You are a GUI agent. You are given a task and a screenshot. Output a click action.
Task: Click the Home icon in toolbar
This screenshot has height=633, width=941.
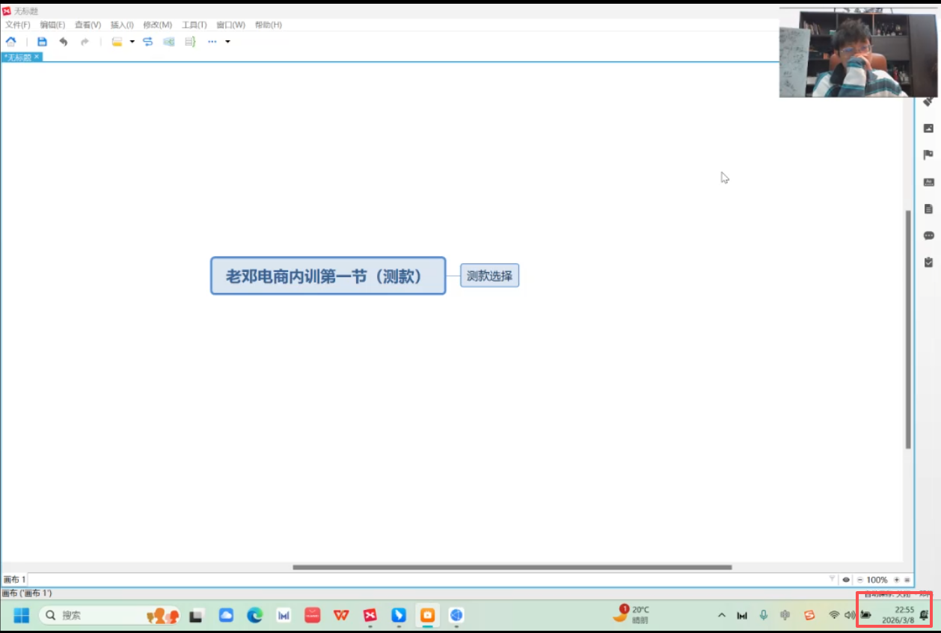coord(10,42)
